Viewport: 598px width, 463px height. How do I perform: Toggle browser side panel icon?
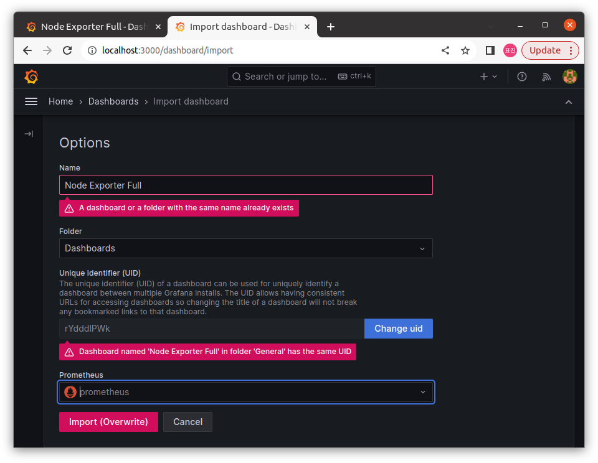click(490, 50)
